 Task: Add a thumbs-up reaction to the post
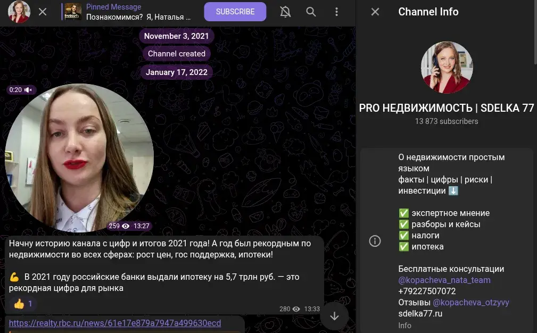(x=23, y=304)
